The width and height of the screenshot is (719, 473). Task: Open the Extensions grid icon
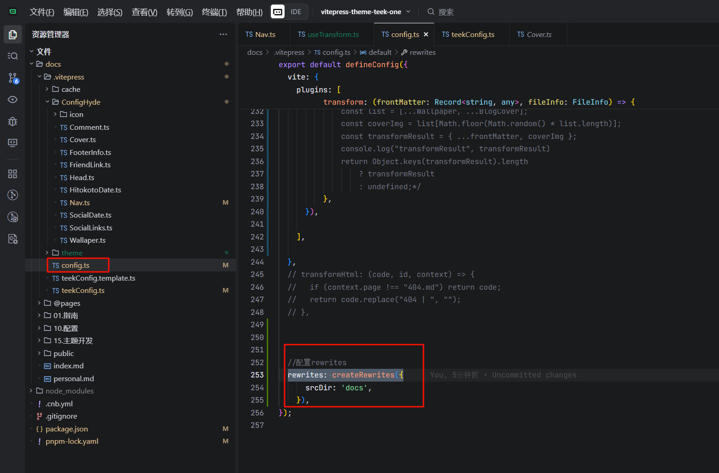pyautogui.click(x=13, y=174)
